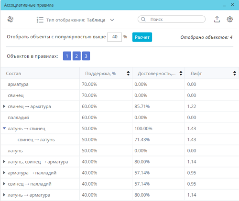Viewport: 239px width, 201px height.
Task: Sort by Лифт column arrows
Action: point(235,73)
